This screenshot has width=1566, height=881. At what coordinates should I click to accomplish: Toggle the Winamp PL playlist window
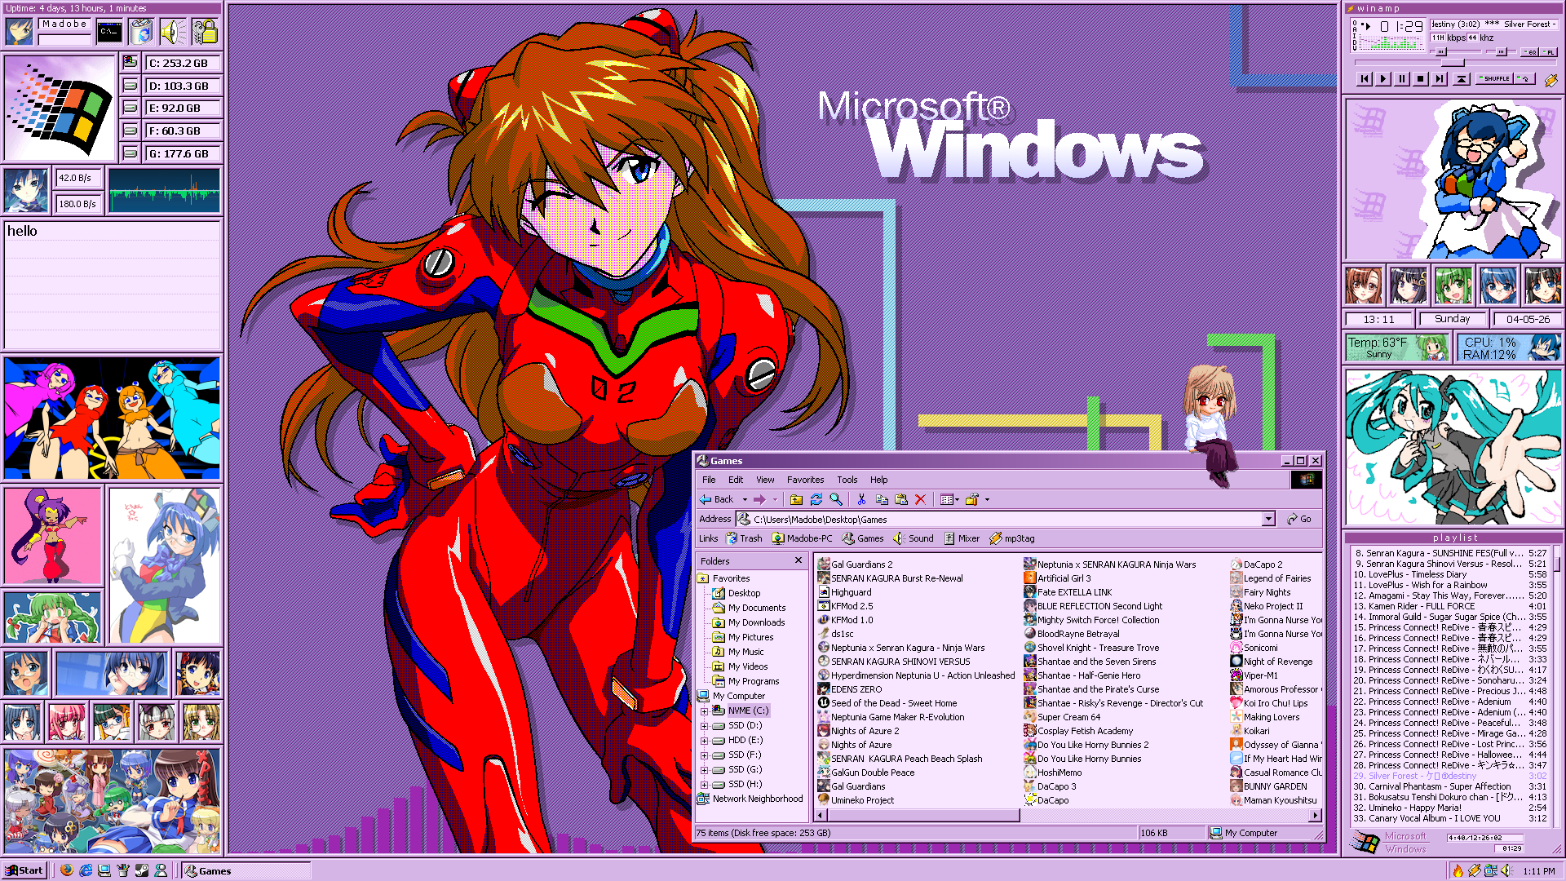click(x=1548, y=52)
